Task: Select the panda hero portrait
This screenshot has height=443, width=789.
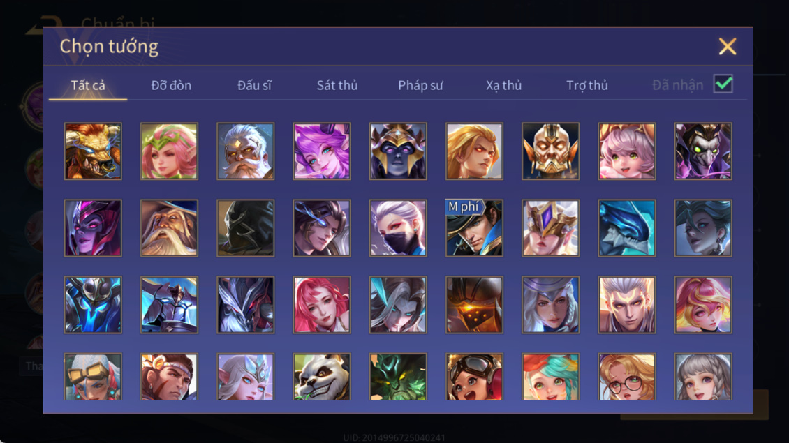Action: [x=322, y=377]
